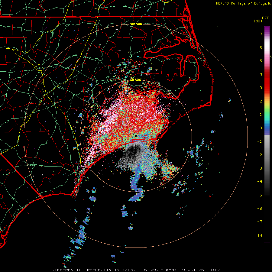Click the -4 value on the dB scale
This screenshot has height=272, width=272.
point(260,182)
